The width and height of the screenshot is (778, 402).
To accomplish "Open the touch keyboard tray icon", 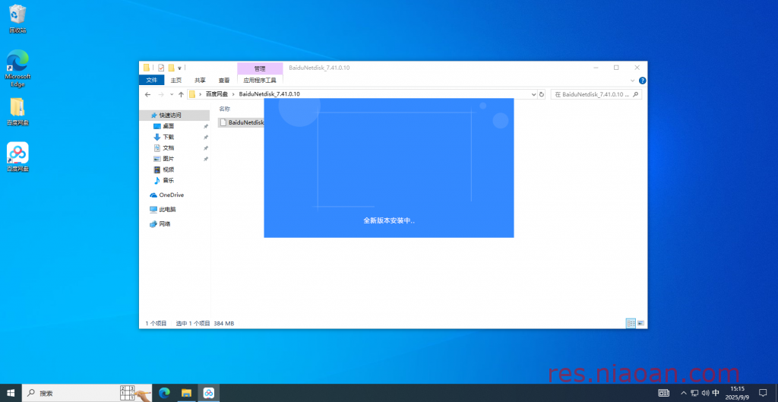I will coord(663,393).
